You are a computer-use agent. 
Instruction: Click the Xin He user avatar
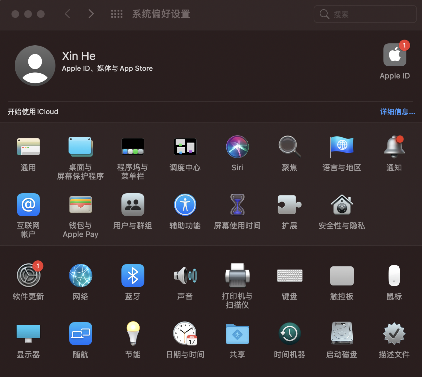(x=35, y=66)
